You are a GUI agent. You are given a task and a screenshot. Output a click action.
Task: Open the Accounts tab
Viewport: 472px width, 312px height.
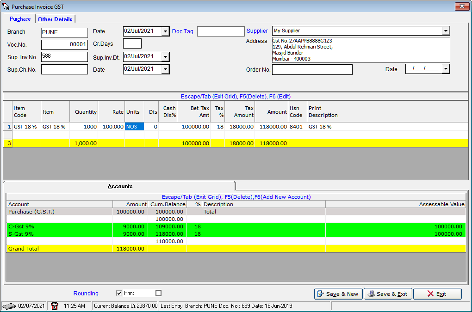tap(120, 186)
